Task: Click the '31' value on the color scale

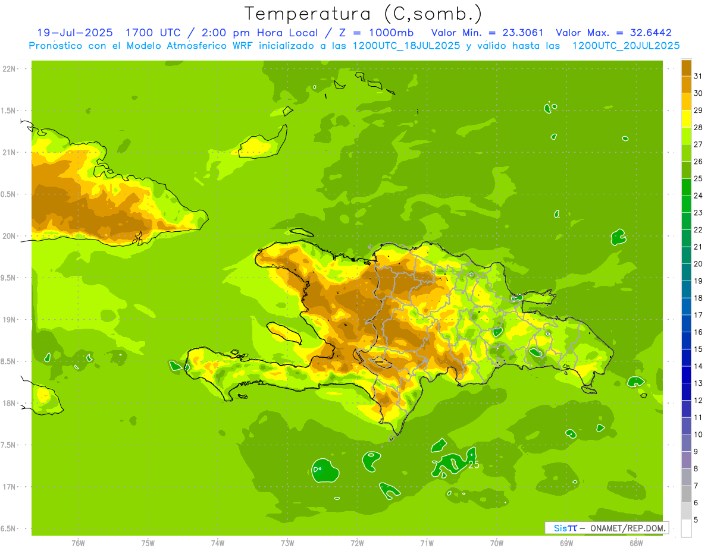Action: (699, 76)
